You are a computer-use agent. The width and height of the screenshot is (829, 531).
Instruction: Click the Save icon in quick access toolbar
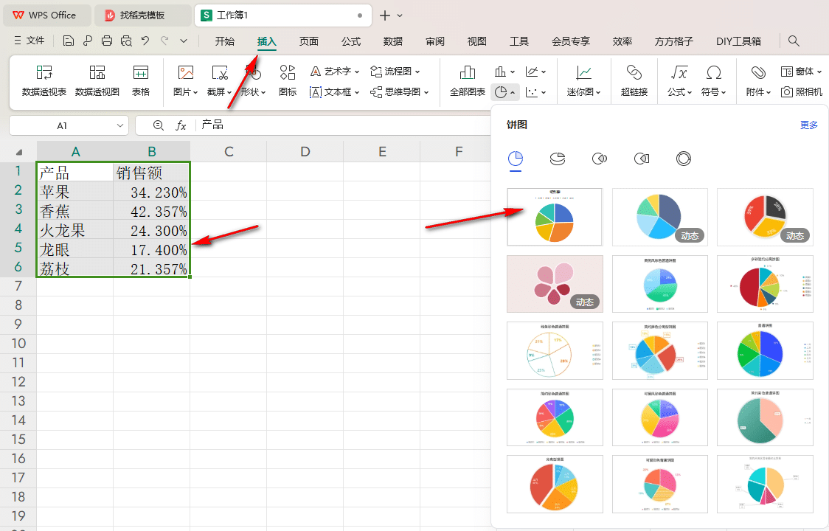(x=68, y=41)
